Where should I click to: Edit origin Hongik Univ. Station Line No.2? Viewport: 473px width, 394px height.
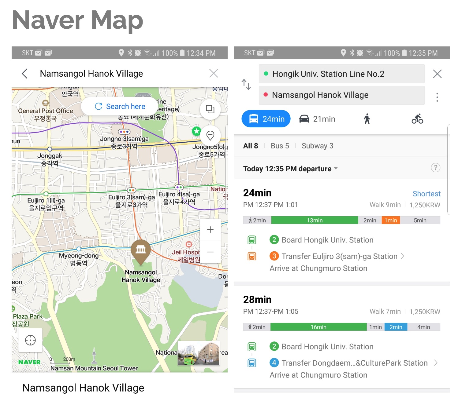(341, 74)
